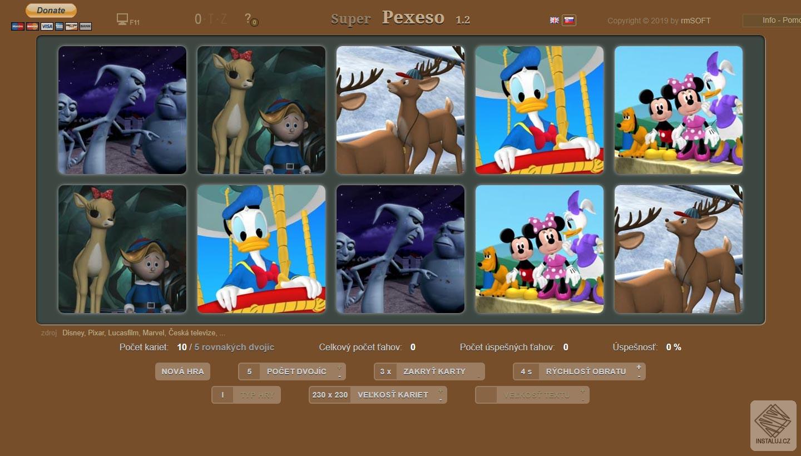Click the '3 x' cover cards value
The height and width of the screenshot is (456, 801).
pyautogui.click(x=385, y=371)
